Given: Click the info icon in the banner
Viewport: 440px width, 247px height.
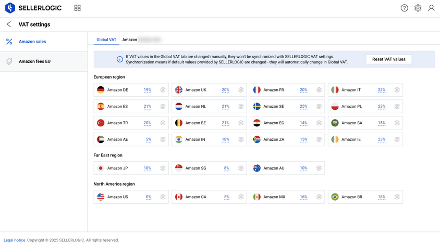Looking at the screenshot, I should coord(120,59).
